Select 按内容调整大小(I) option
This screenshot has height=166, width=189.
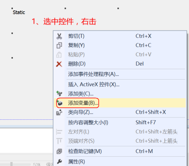[120, 123]
